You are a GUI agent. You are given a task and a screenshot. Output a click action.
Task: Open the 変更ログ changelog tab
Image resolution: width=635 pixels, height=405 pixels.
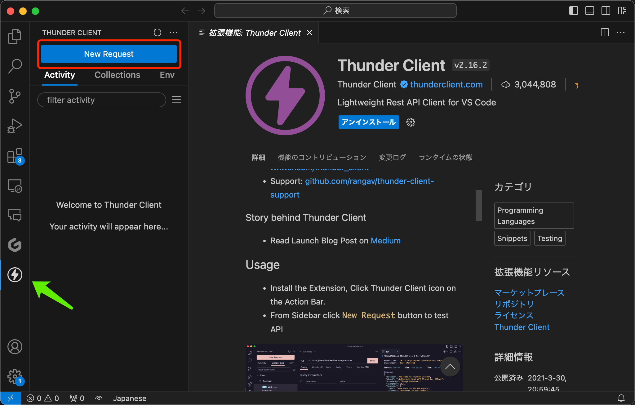392,158
